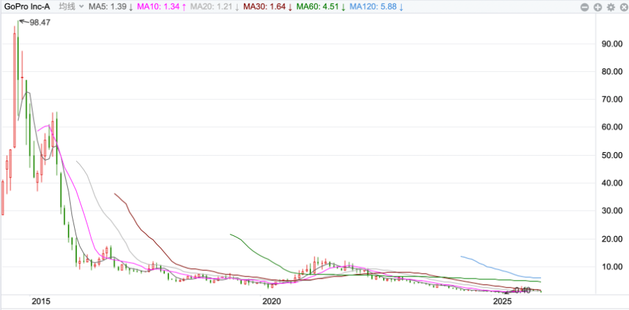The height and width of the screenshot is (310, 629).
Task: Close the chart with the X icon
Action: pos(622,7)
